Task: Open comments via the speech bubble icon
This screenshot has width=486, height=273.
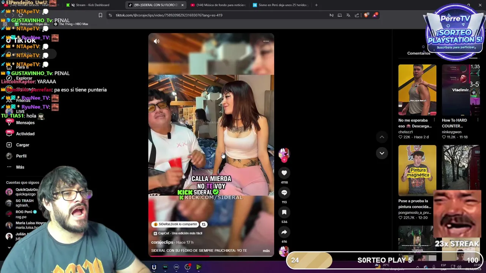Action: [284, 193]
